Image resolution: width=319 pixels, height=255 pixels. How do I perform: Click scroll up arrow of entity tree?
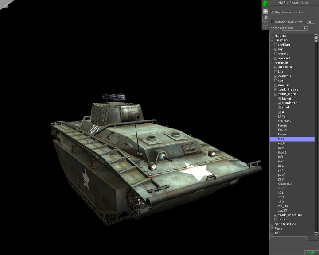pos(316,36)
